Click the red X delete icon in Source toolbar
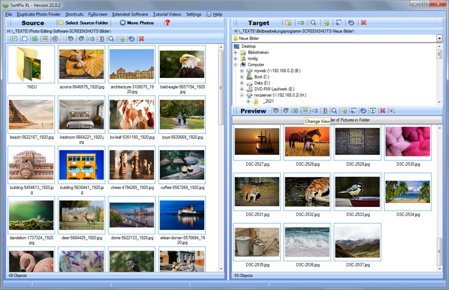449x290 pixels. click(141, 39)
